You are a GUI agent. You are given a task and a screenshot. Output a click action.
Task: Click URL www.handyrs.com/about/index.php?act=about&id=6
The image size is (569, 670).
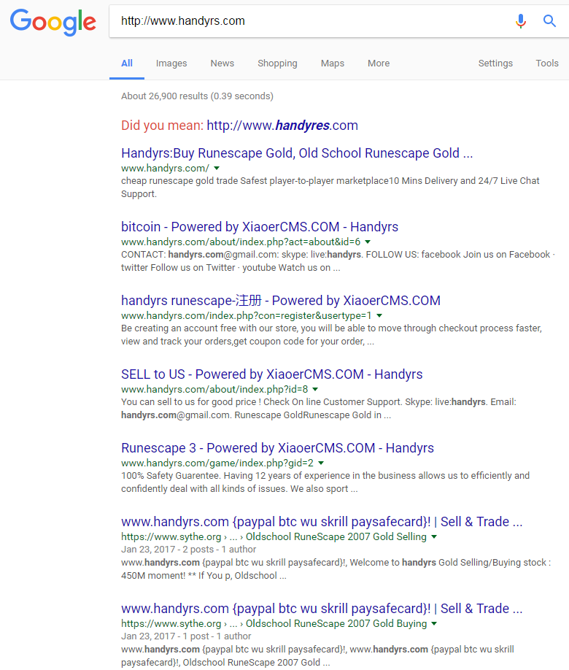pos(241,242)
